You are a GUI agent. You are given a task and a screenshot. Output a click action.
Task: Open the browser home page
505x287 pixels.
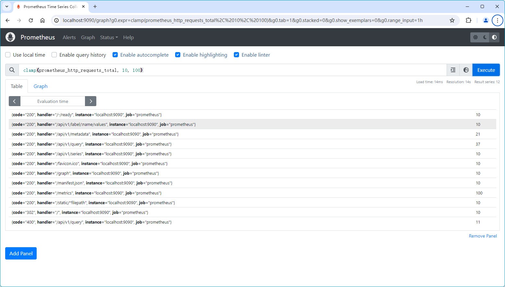(42, 20)
